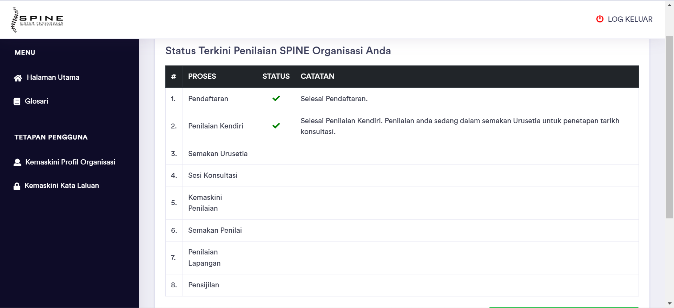Open Halaman Utama from the menu
This screenshot has height=308, width=674.
tap(53, 77)
